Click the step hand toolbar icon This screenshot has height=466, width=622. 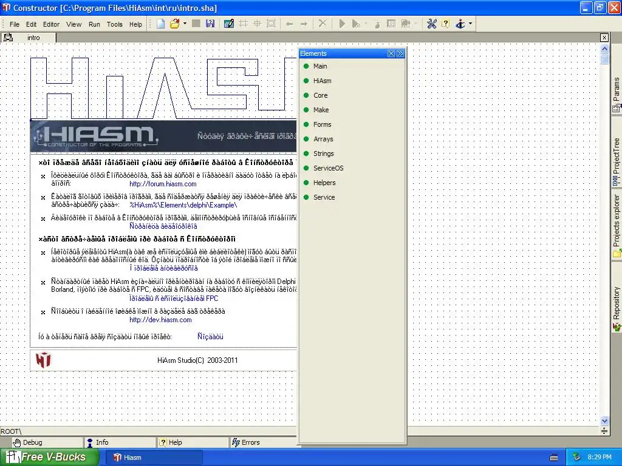point(377,24)
